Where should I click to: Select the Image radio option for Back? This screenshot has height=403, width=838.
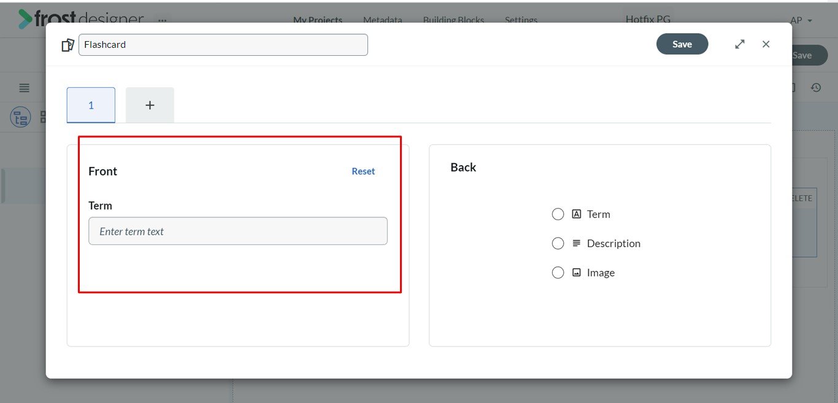tap(558, 273)
